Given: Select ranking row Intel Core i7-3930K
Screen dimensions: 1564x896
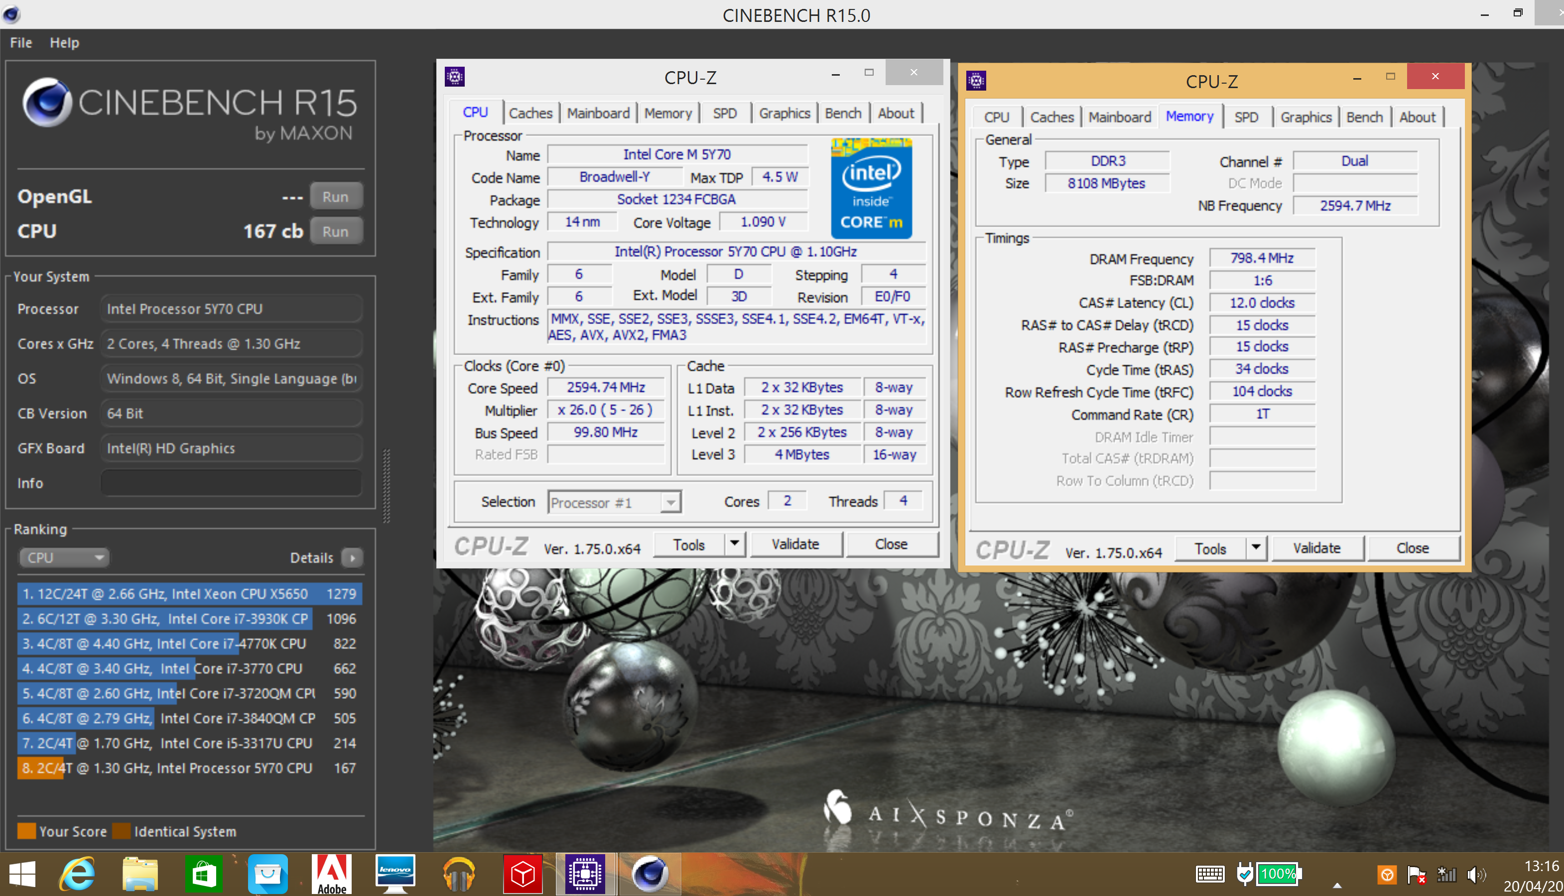Looking at the screenshot, I should click(189, 618).
